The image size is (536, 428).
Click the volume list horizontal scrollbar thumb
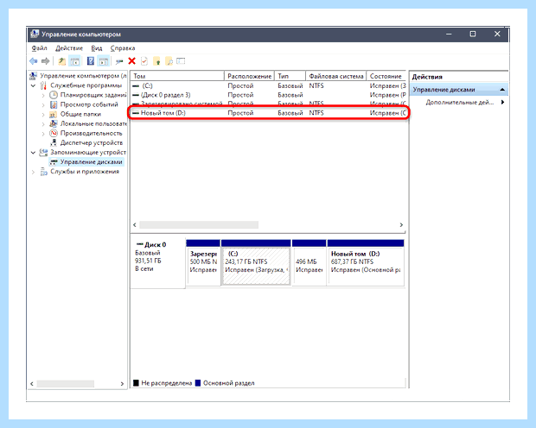point(199,224)
